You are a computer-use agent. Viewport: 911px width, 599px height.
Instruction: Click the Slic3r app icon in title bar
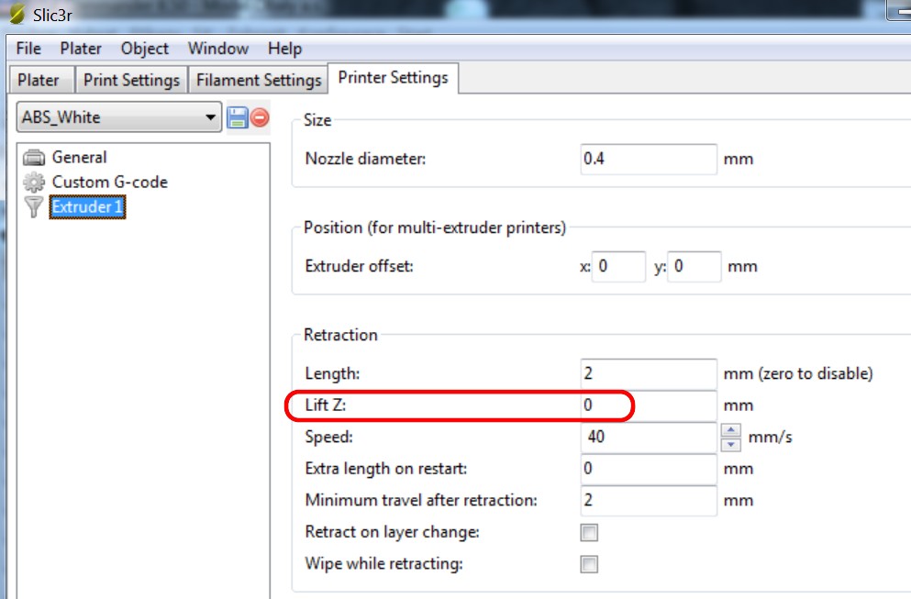click(x=17, y=16)
